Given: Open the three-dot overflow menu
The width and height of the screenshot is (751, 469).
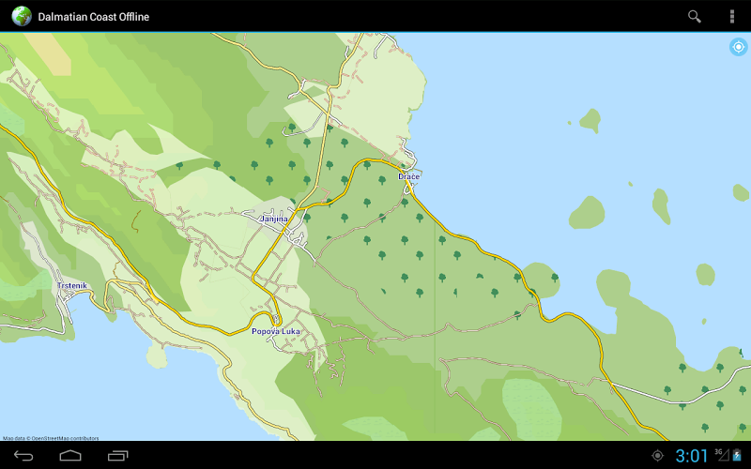Looking at the screenshot, I should 732,16.
